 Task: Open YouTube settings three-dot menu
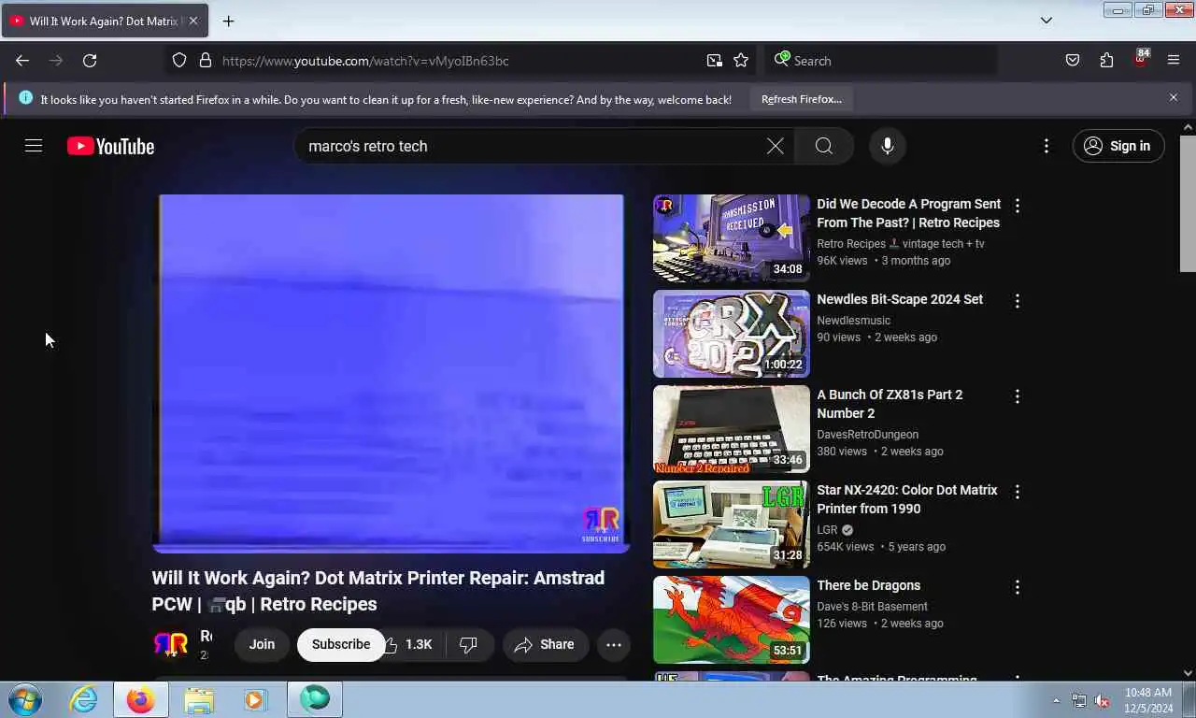[1046, 146]
